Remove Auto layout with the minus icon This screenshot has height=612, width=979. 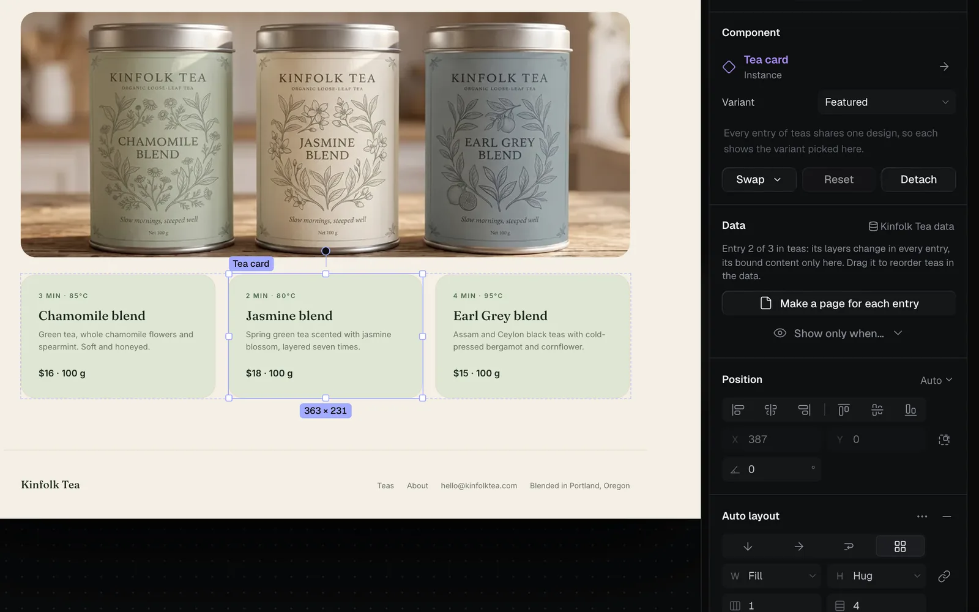coord(947,517)
